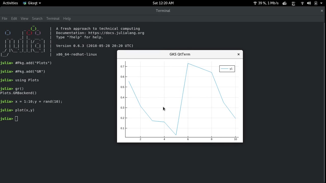326x183 pixels.
Task: Open the Edit menu in Terminal
Action: pyautogui.click(x=14, y=19)
